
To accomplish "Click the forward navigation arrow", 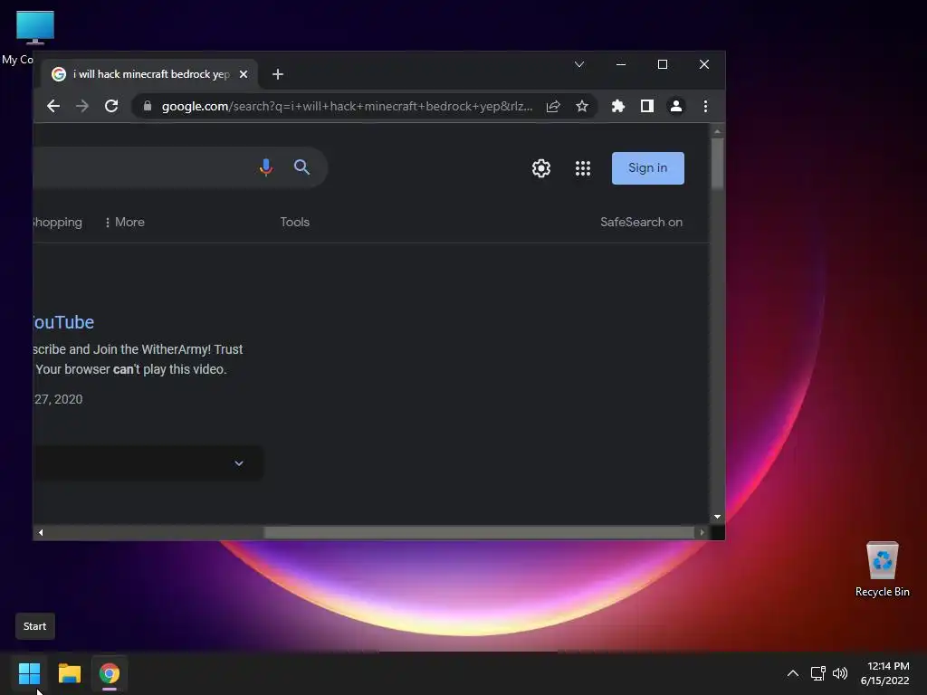I will click(82, 107).
